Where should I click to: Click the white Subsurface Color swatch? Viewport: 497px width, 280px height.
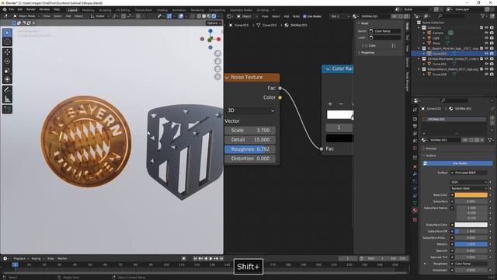(471, 225)
